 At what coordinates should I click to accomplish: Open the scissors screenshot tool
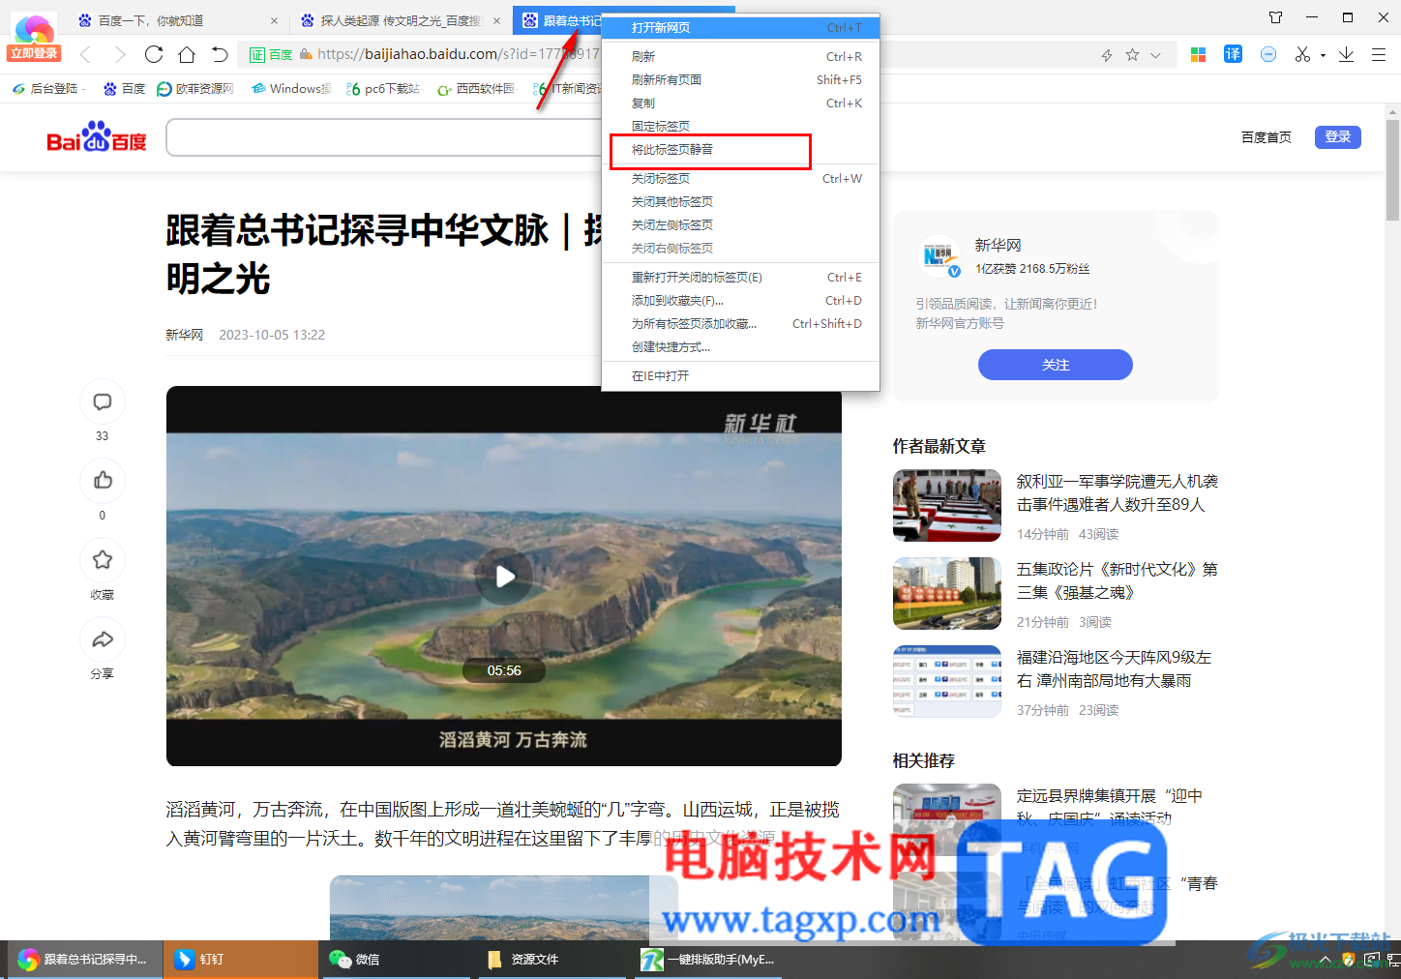[x=1302, y=54]
